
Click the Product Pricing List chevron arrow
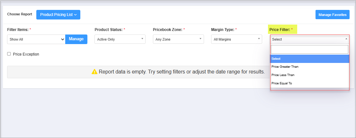[x=76, y=15]
